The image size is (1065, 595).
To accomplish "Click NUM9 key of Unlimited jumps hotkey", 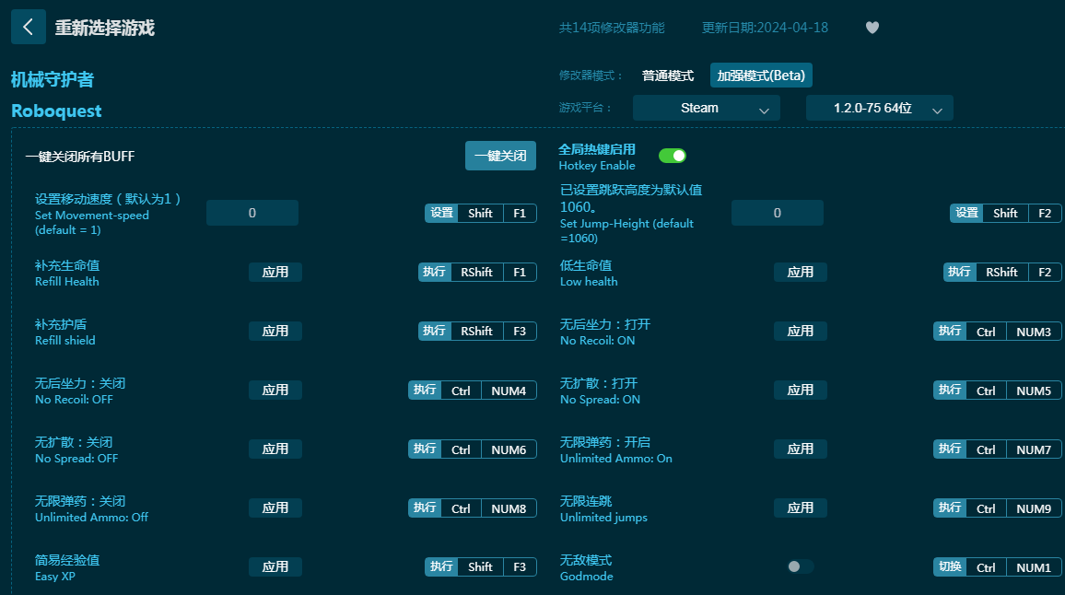I will click(x=1034, y=508).
